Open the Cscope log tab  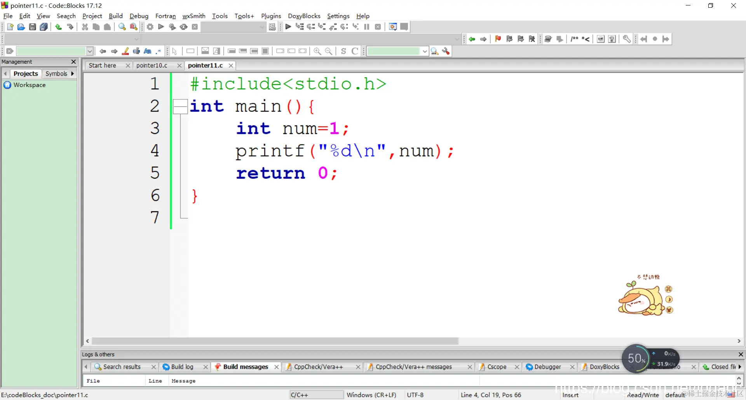(x=497, y=367)
